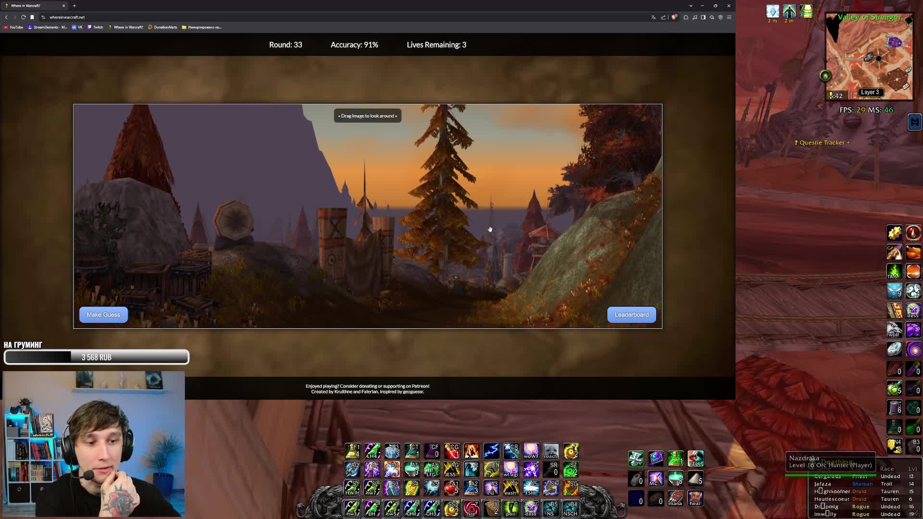Use the PU action button

pyautogui.click(x=491, y=488)
